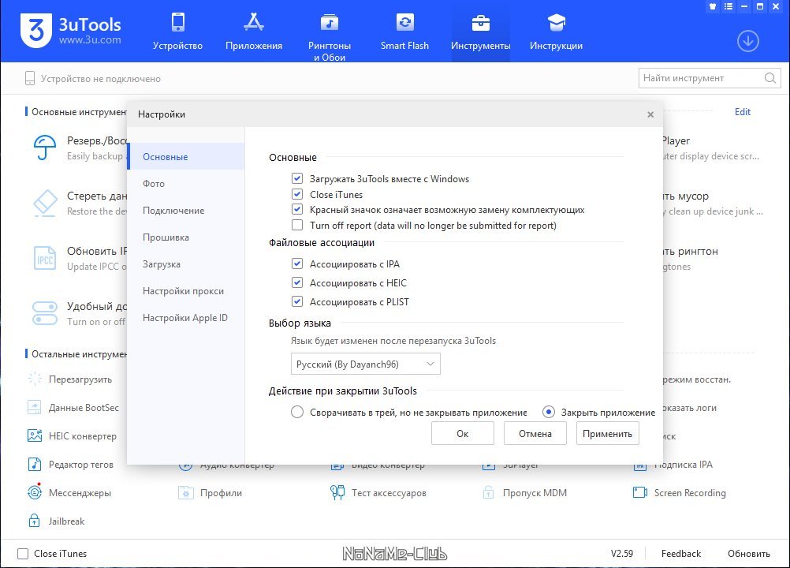
Task: Open the Jailbreak lock icon
Action: coord(34,521)
